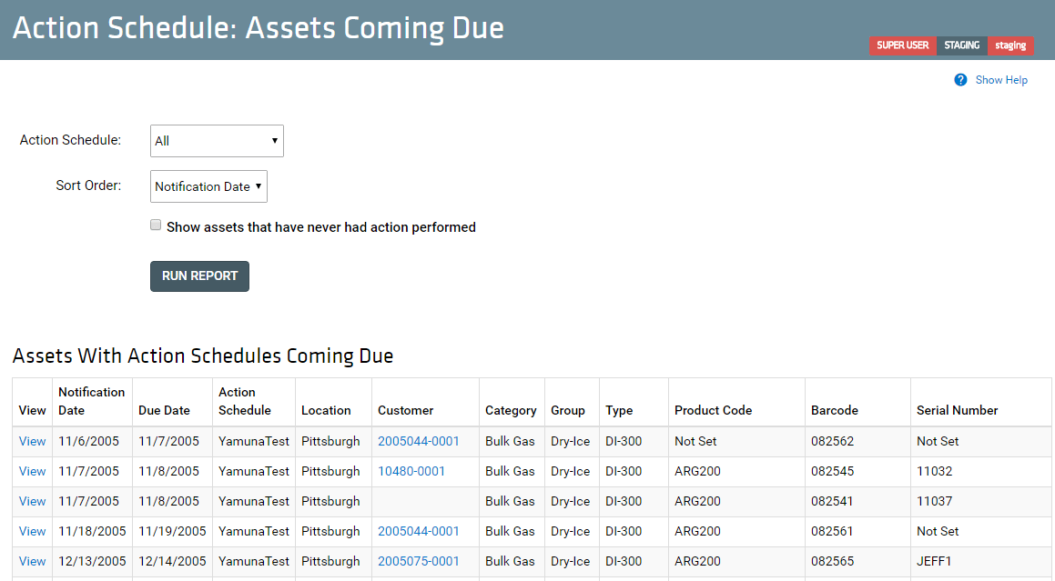
Task: Click barcode value 082561
Action: [x=832, y=531]
